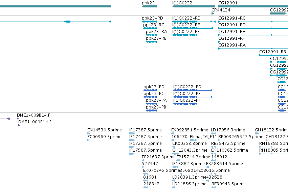Select the CG12991-RA transcript label

pyautogui.click(x=232, y=45)
